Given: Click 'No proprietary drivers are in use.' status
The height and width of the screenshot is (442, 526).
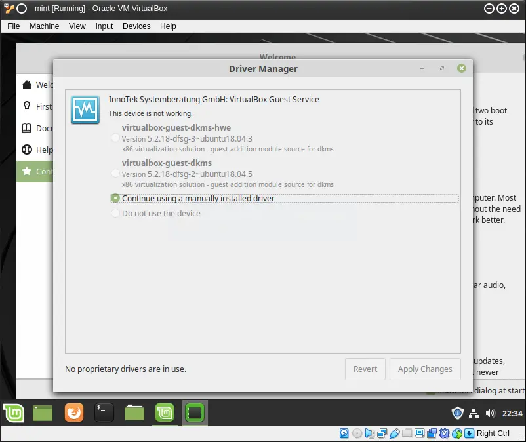Looking at the screenshot, I should 125,369.
